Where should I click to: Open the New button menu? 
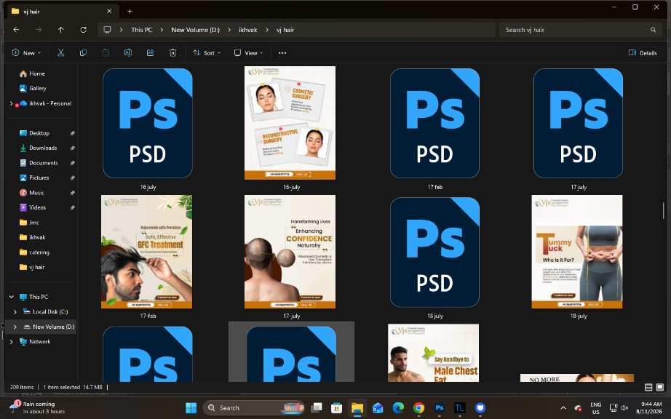26,53
